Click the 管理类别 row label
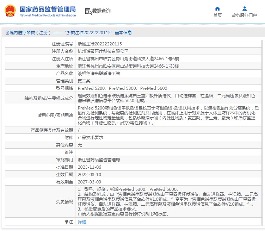Image resolution: width=265 pixels, height=231 pixels. 64,81
